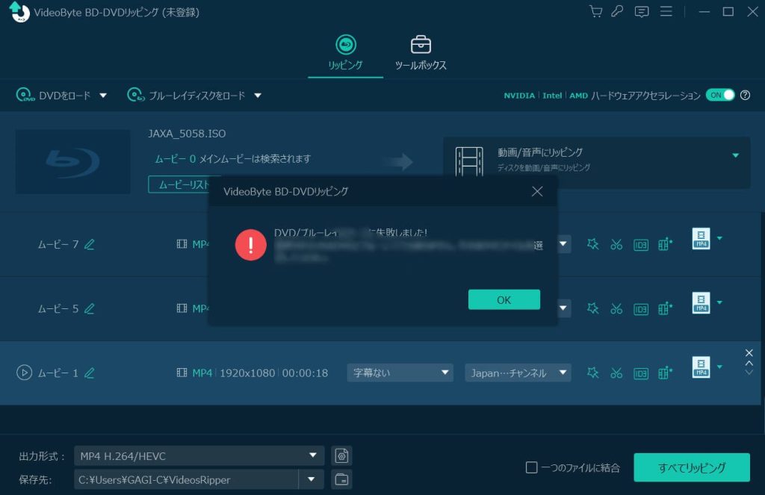The width and height of the screenshot is (765, 495).
Task: Switch to the リッピング tab
Action: (x=345, y=53)
